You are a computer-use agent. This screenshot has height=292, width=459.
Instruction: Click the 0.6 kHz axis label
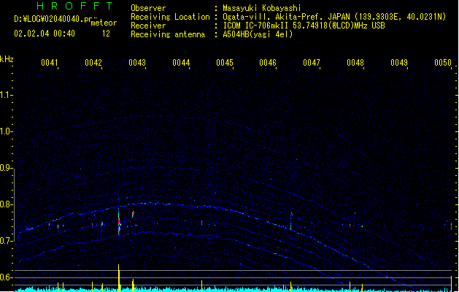[6, 277]
